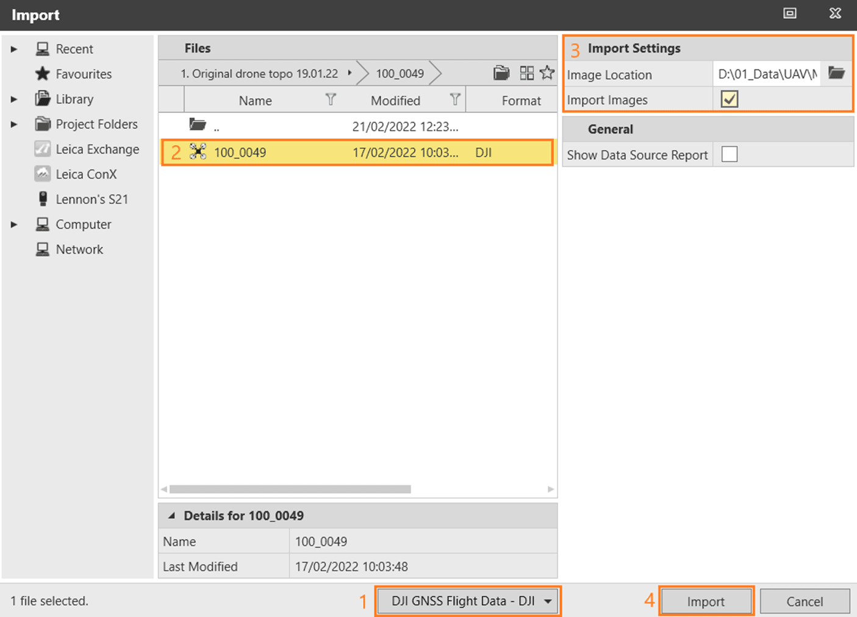Collapse the Details for 100_0049 section

click(172, 516)
